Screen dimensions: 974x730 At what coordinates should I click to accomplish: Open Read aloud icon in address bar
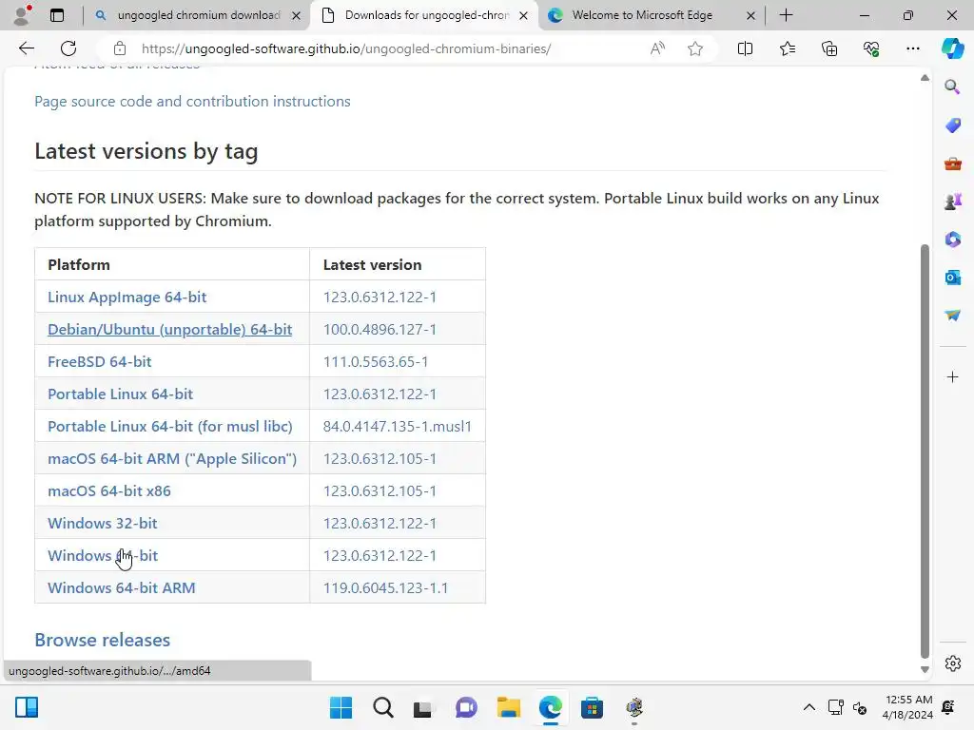(657, 48)
